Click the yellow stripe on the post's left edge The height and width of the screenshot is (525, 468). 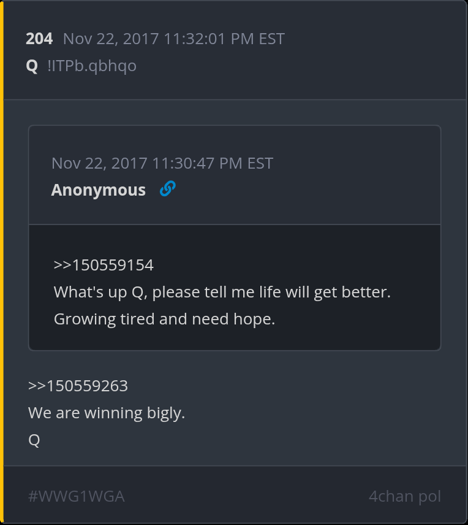pos(2,262)
